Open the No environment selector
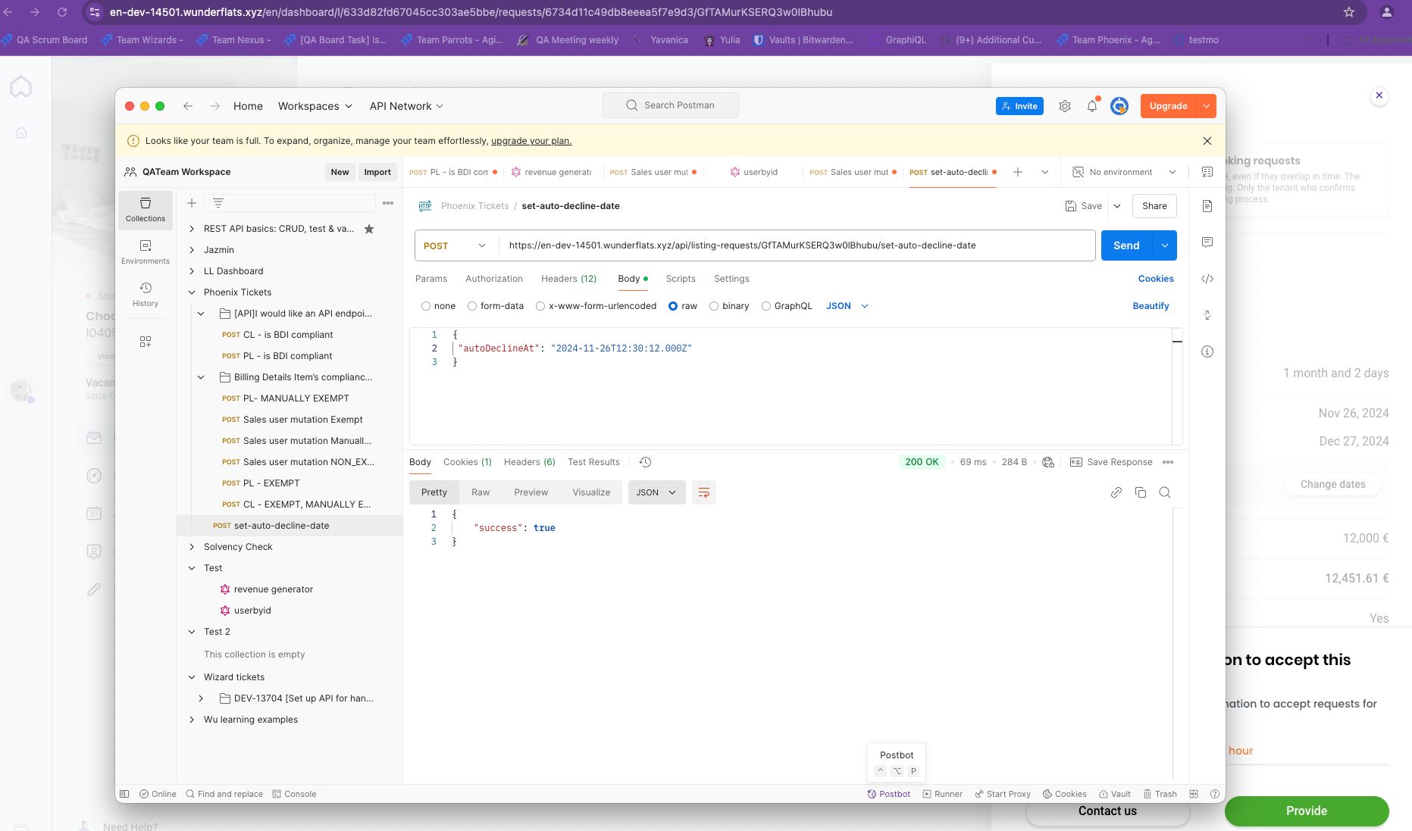 pyautogui.click(x=1125, y=172)
